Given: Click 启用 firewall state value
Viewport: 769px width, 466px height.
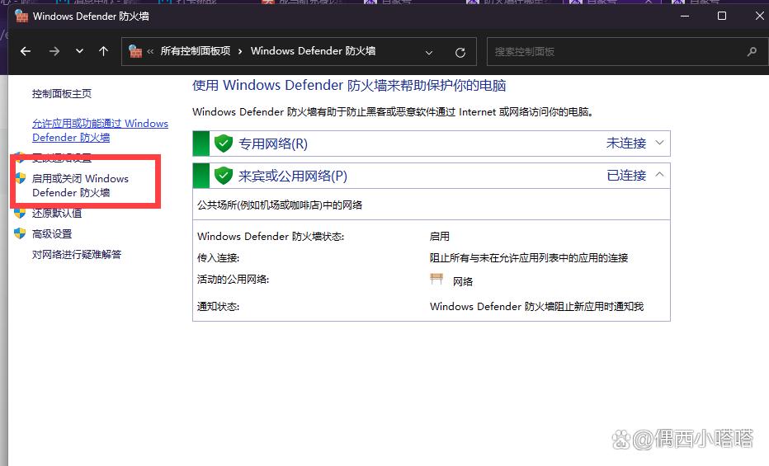Looking at the screenshot, I should pyautogui.click(x=440, y=236).
